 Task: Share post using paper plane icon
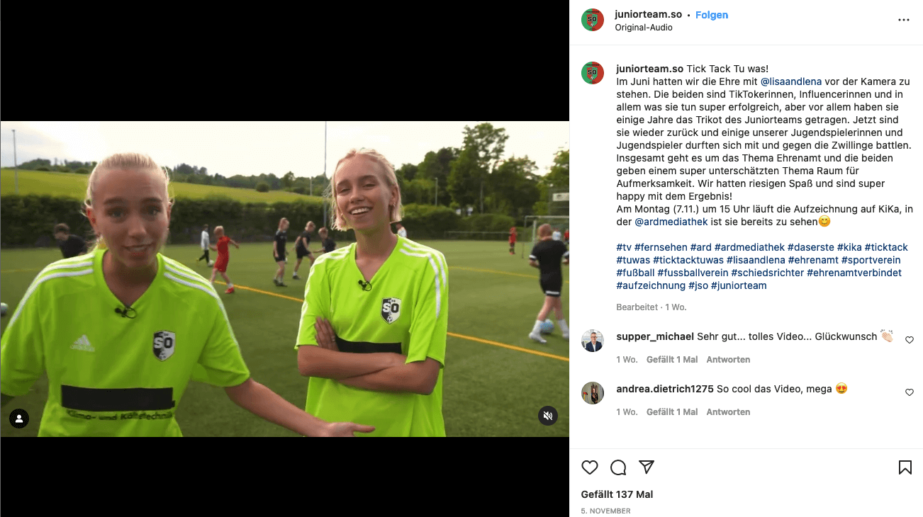click(647, 467)
